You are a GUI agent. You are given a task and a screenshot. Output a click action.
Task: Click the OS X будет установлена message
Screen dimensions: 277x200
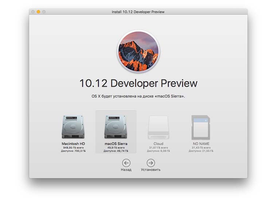point(138,96)
